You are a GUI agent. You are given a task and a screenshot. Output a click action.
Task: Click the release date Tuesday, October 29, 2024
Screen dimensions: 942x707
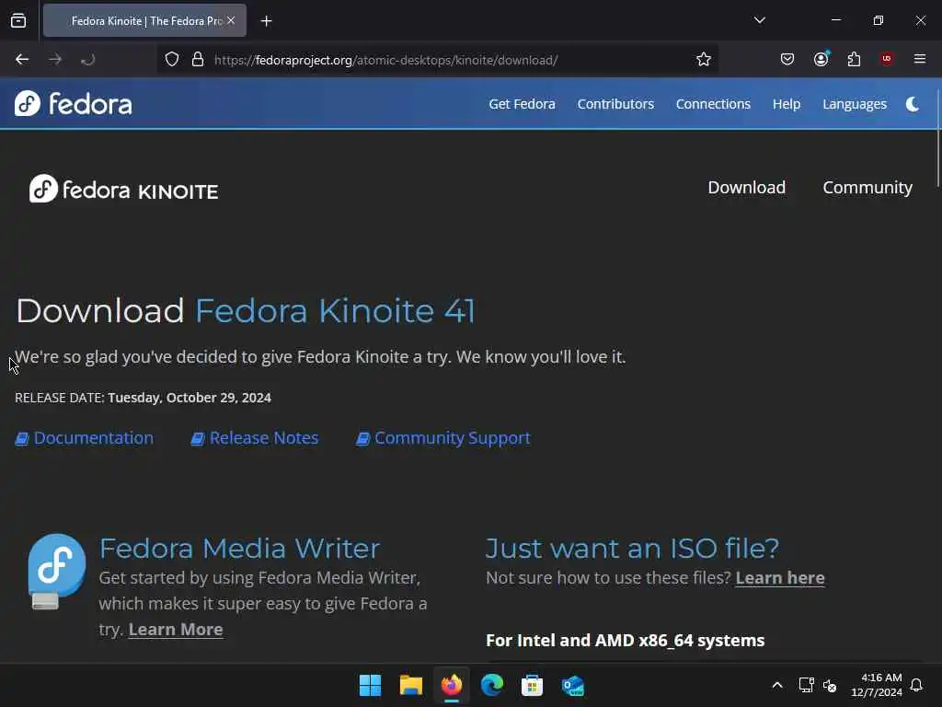[x=190, y=398]
